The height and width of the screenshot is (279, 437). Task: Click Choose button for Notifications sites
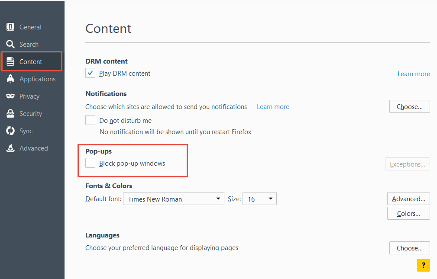click(x=409, y=106)
